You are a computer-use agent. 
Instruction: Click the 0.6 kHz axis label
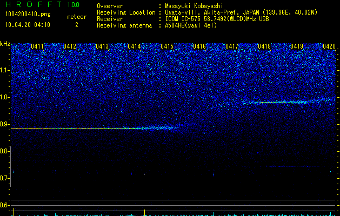click(5, 205)
